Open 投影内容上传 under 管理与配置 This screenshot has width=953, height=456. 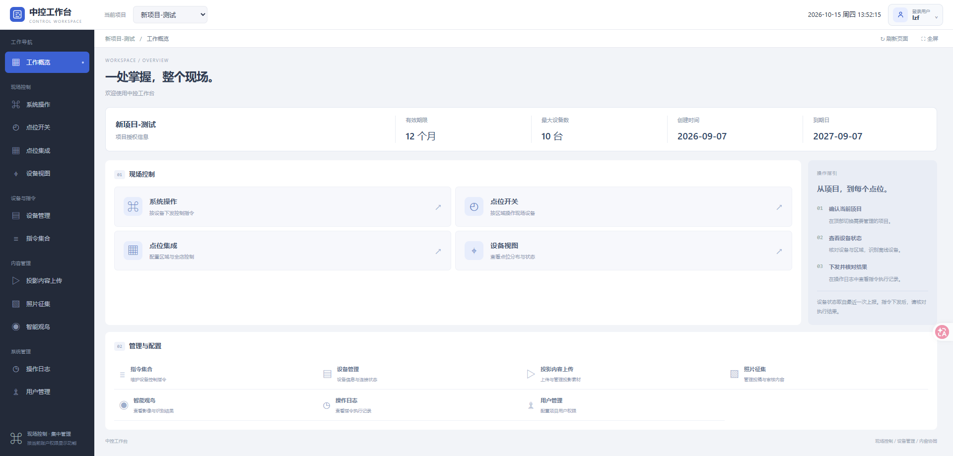(623, 374)
